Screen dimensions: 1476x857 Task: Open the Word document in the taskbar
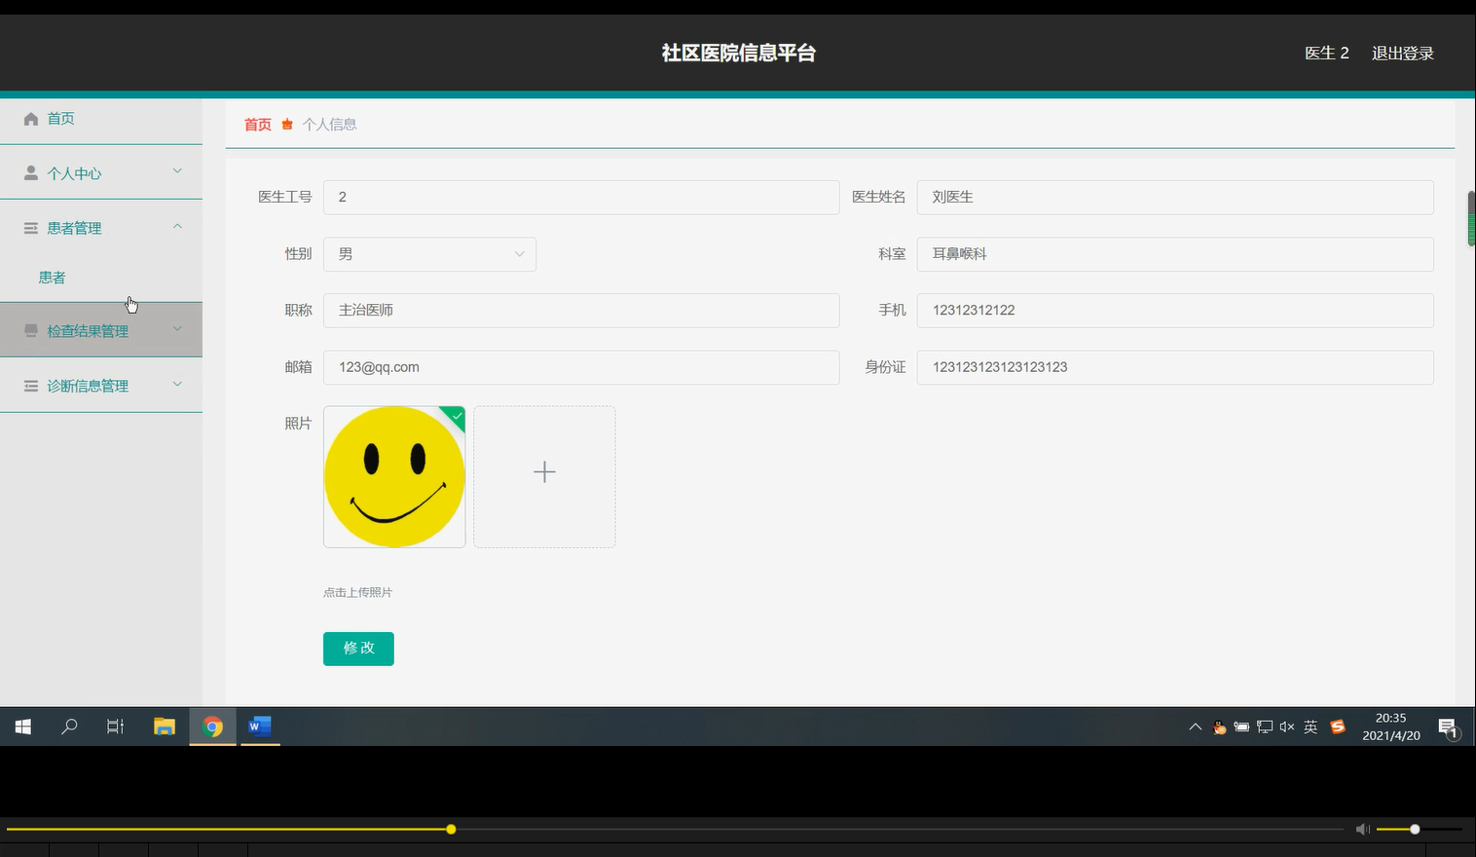[x=259, y=727]
